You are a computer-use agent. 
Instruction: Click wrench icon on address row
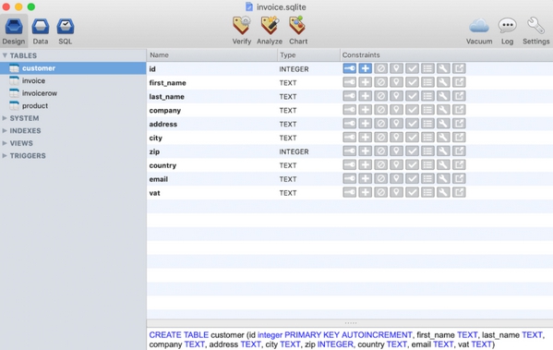(443, 124)
